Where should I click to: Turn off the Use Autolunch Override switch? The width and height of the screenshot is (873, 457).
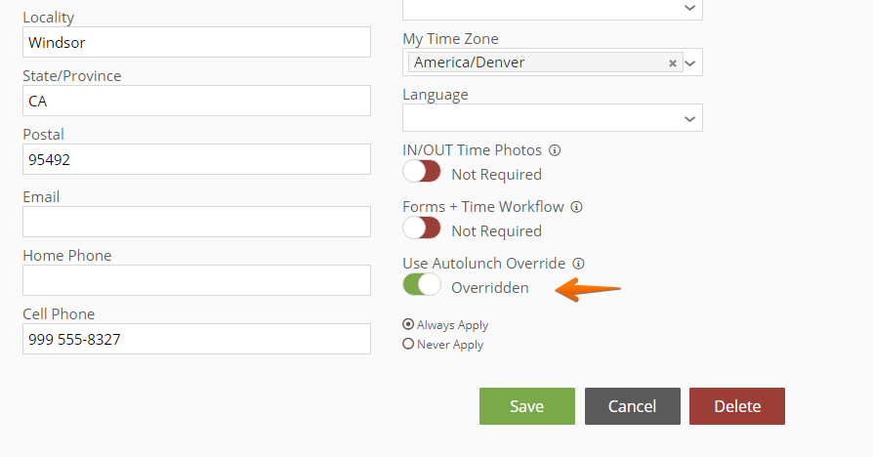point(422,285)
